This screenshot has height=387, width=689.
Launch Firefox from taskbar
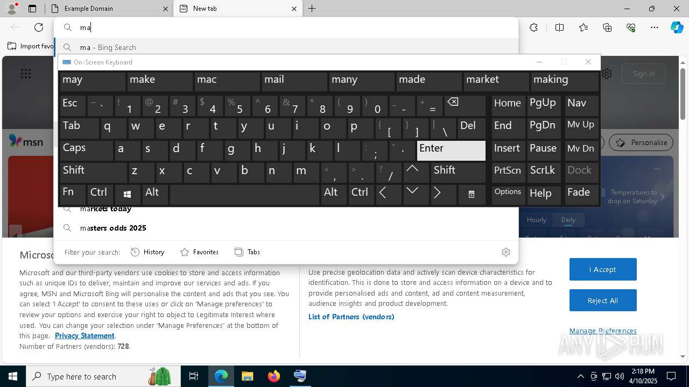[x=274, y=376]
